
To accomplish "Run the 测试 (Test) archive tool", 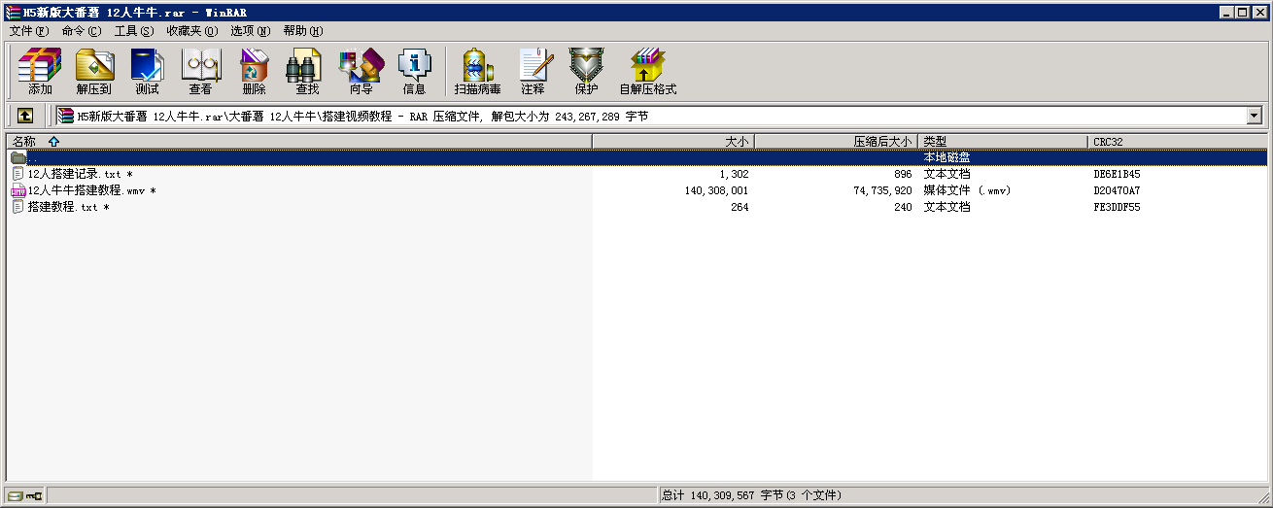I will pyautogui.click(x=147, y=72).
